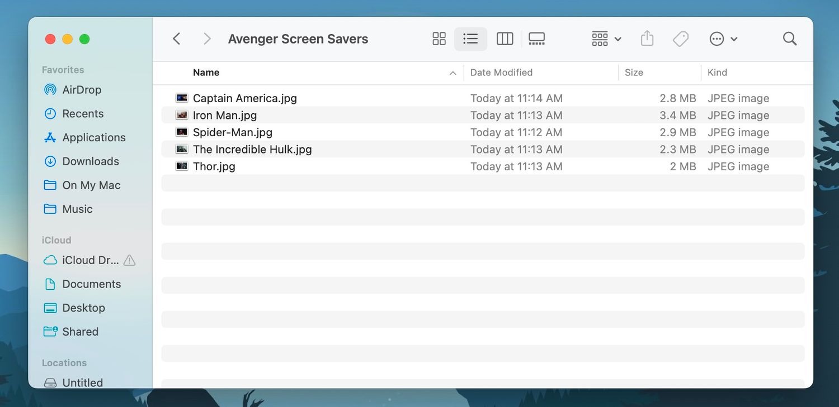
Task: Open the Group By dropdown
Action: tap(606, 39)
